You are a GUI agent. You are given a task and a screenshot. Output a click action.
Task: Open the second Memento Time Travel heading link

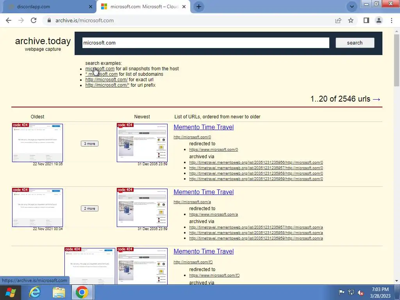pyautogui.click(x=204, y=192)
